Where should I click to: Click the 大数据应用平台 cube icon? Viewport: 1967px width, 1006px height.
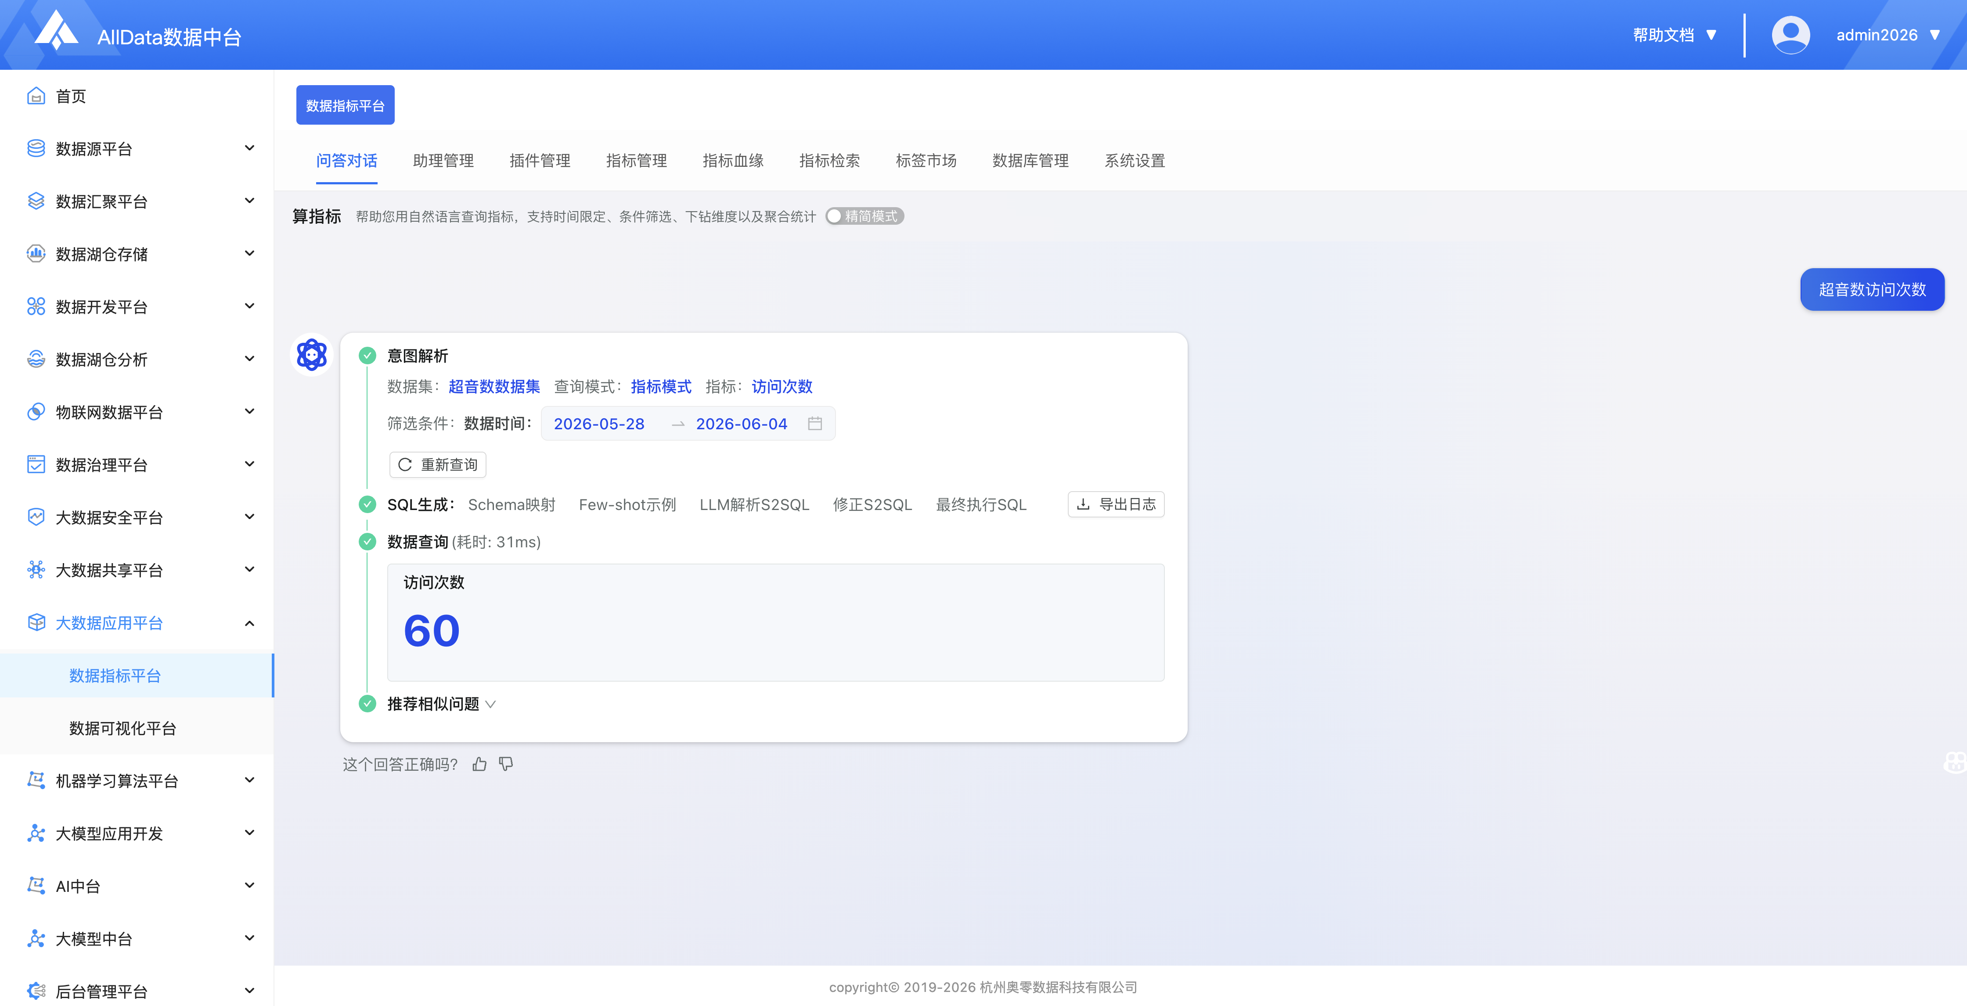pyautogui.click(x=36, y=623)
